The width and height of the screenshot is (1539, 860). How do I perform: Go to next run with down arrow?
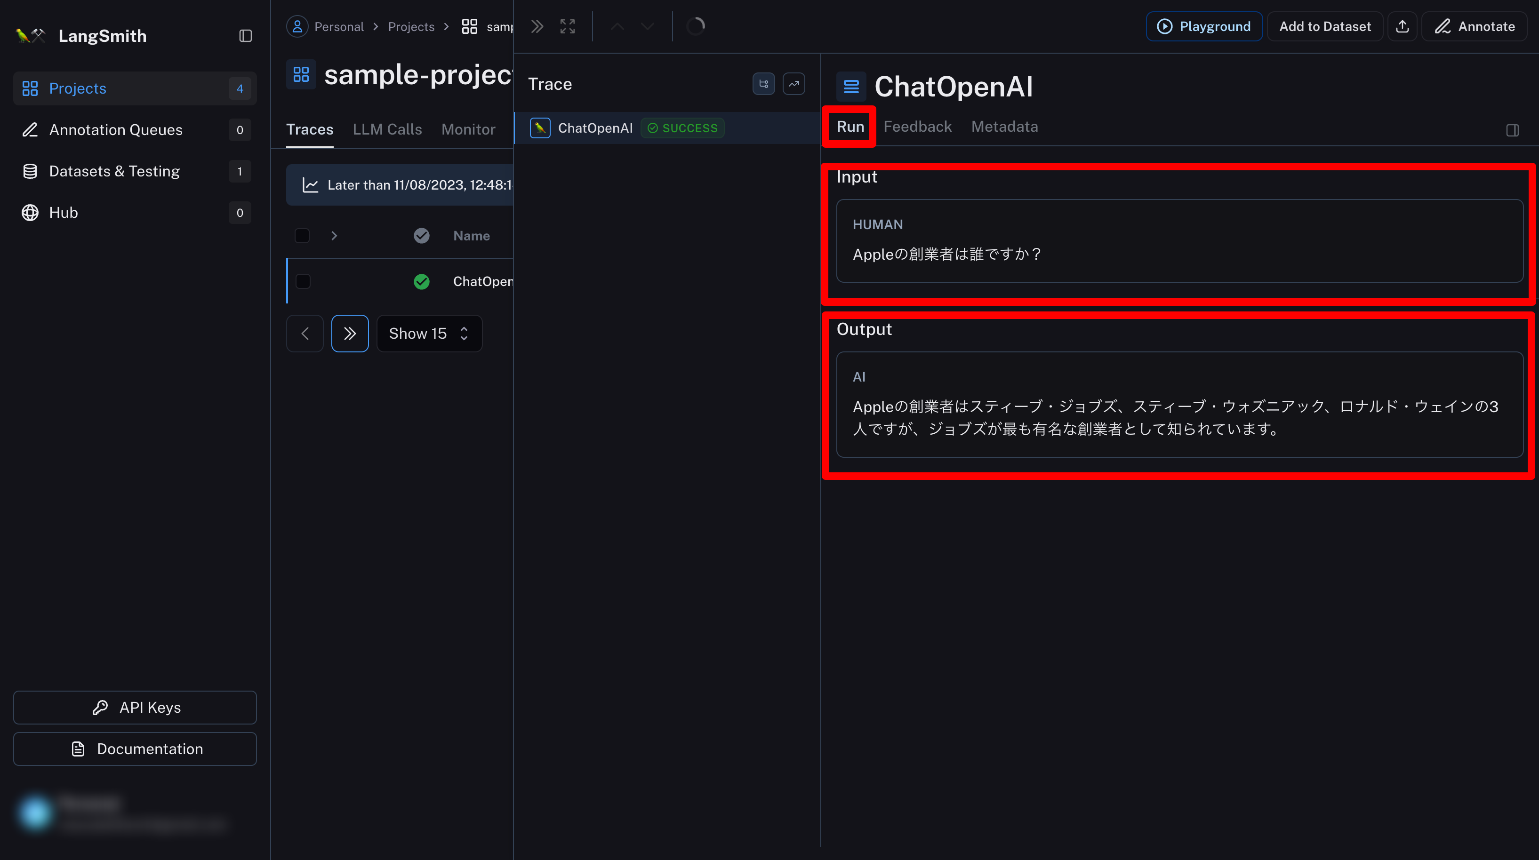pyautogui.click(x=648, y=26)
